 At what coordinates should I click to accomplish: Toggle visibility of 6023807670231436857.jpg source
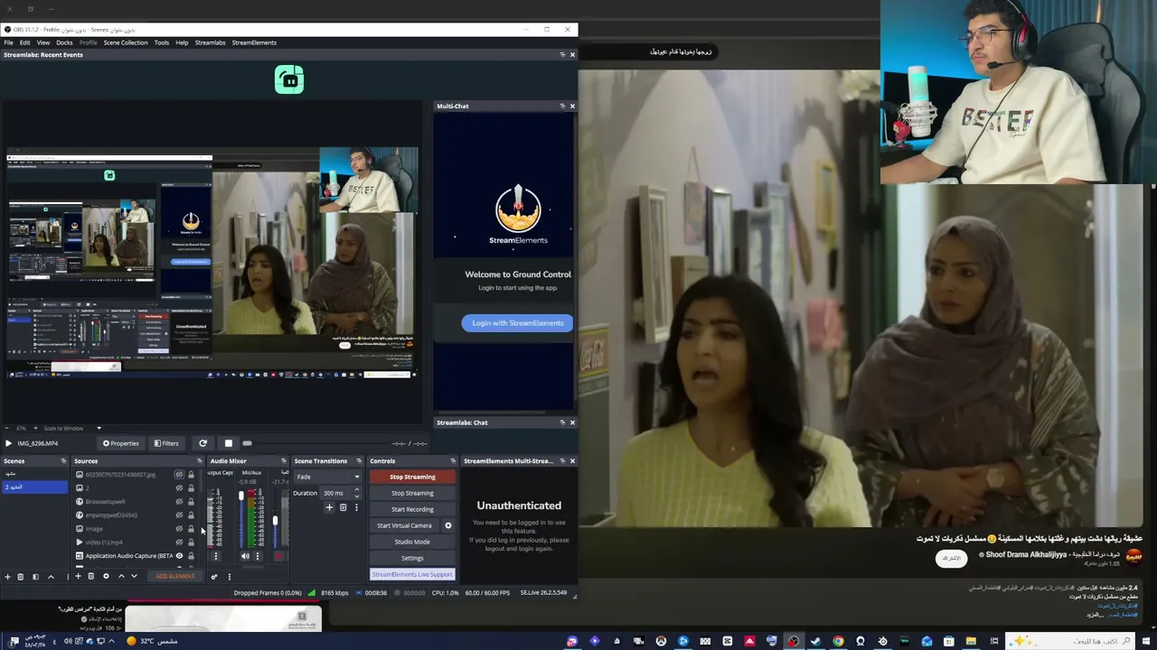click(x=179, y=475)
